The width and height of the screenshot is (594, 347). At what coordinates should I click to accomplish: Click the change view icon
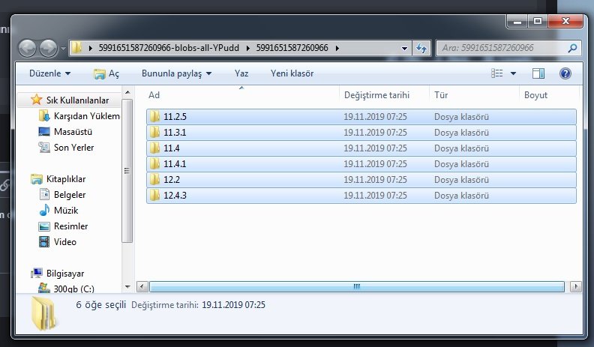click(496, 73)
